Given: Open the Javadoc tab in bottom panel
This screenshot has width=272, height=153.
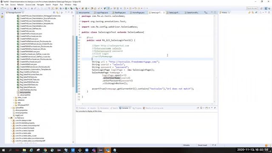Looking at the screenshot, I should pyautogui.click(x=92, y=108).
